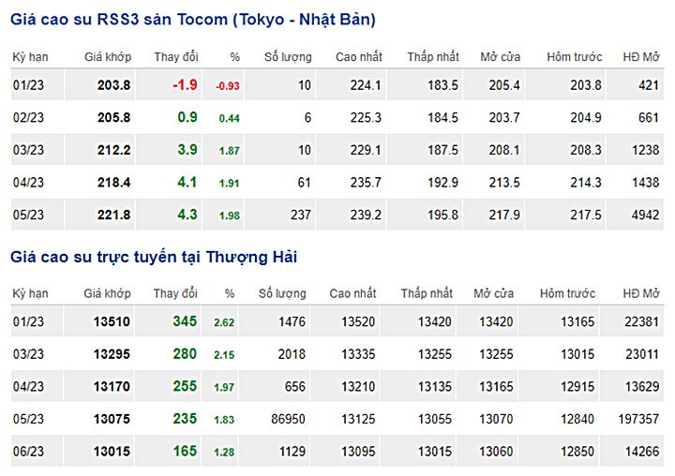This screenshot has height=476, width=675.
Task: Select the 05/23 Tocom contract term
Action: click(x=29, y=215)
